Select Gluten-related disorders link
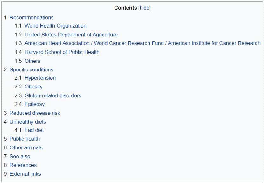 pyautogui.click(x=53, y=95)
